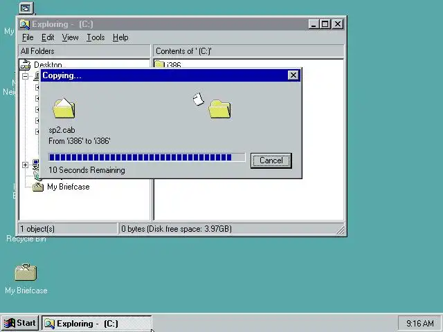Click the desktop icon above the Explorer window
The width and height of the screenshot is (443, 332).
[26, 8]
